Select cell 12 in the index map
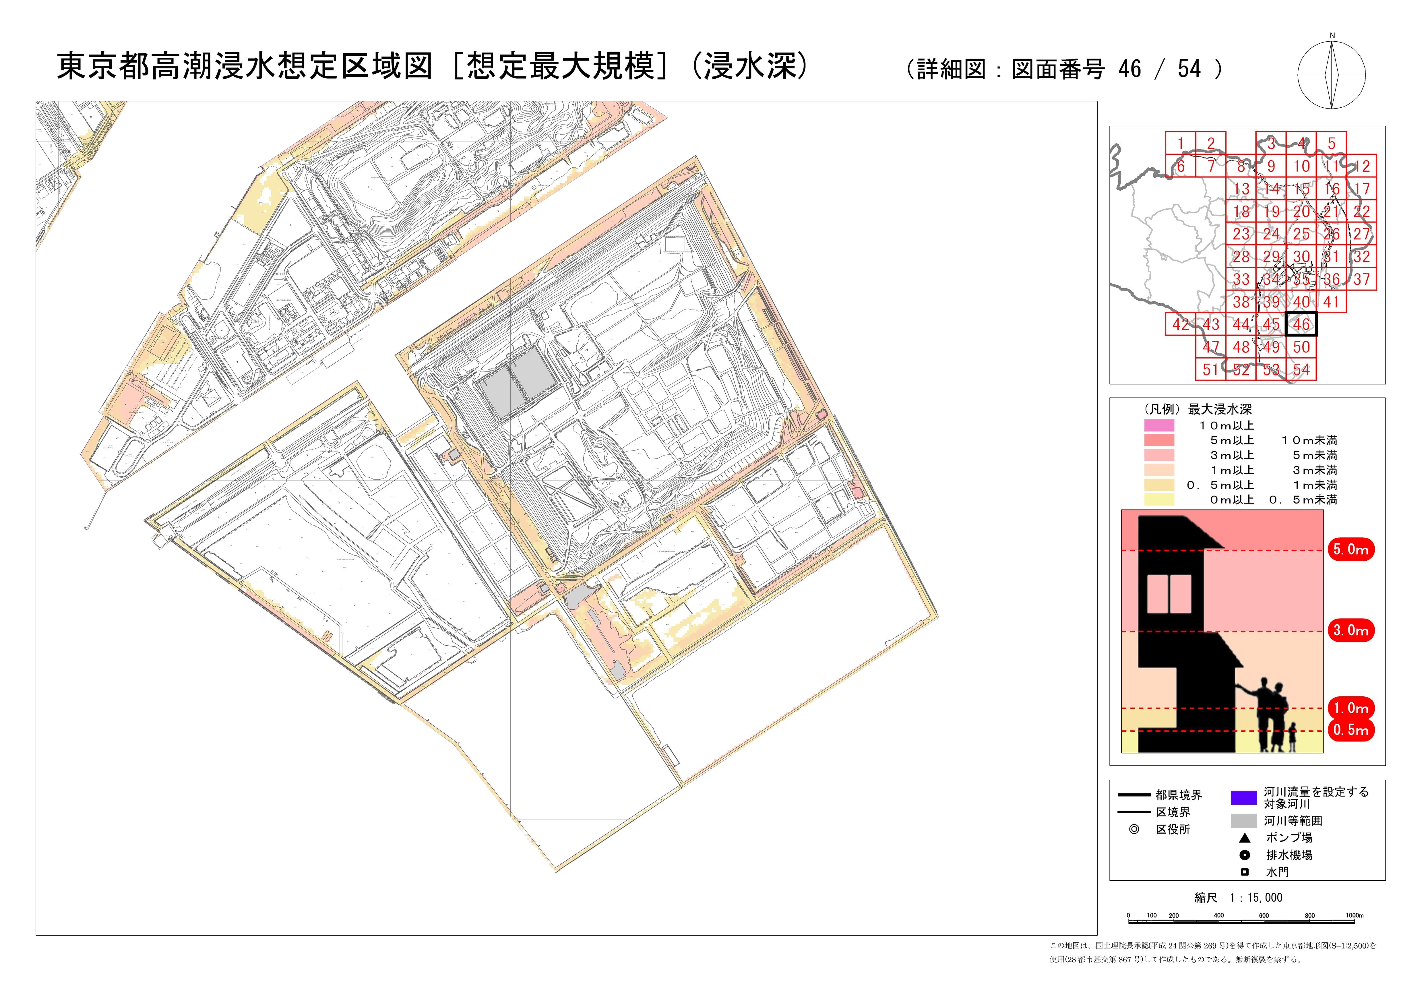 click(x=1362, y=166)
